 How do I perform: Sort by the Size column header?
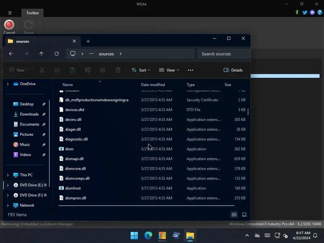pos(228,85)
